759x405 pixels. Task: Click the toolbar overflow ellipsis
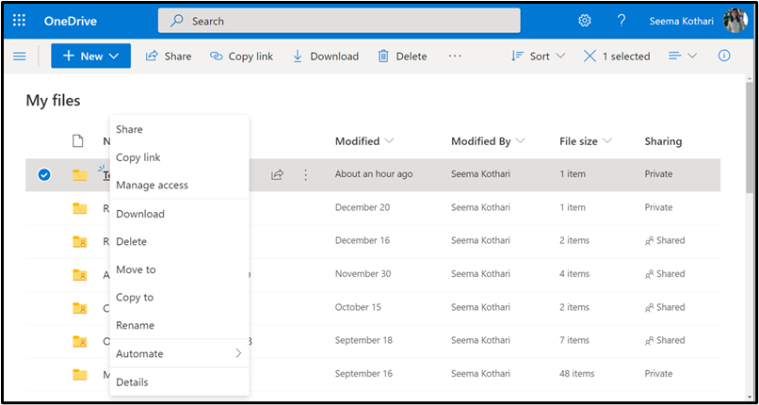455,57
